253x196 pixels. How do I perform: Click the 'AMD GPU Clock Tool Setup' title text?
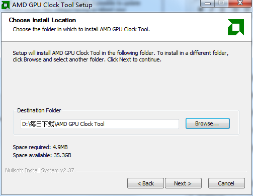[x=52, y=5]
